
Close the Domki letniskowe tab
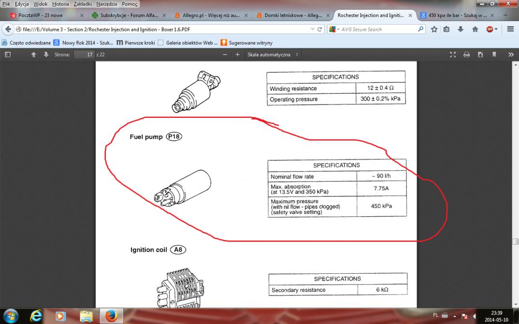328,15
